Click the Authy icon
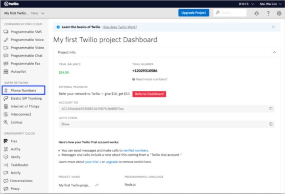The image size is (285, 194). tap(6, 149)
